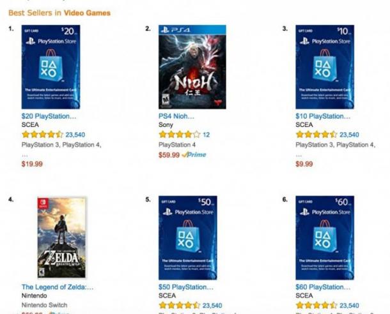Click the Prime badge beside $59.99
Screen dimensions: 390x314
(x=194, y=154)
